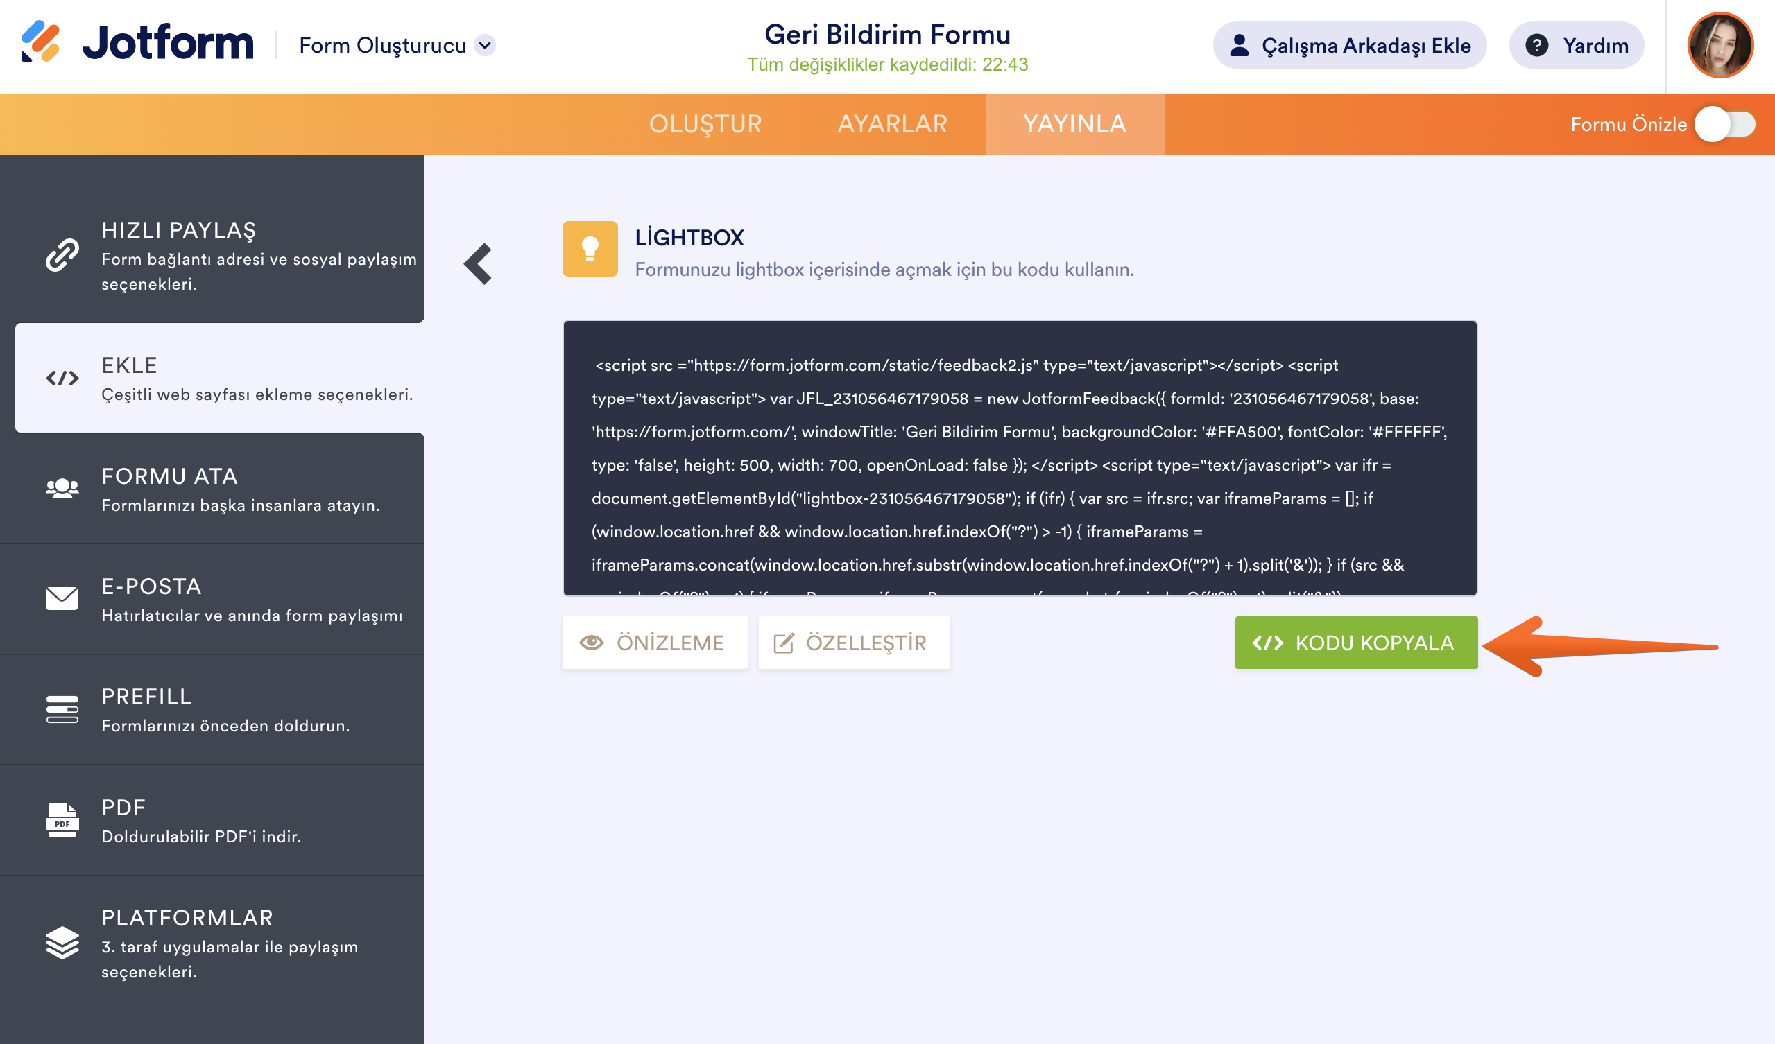The width and height of the screenshot is (1775, 1044).
Task: Expand the Form Oluşturucu dropdown
Action: click(x=486, y=45)
